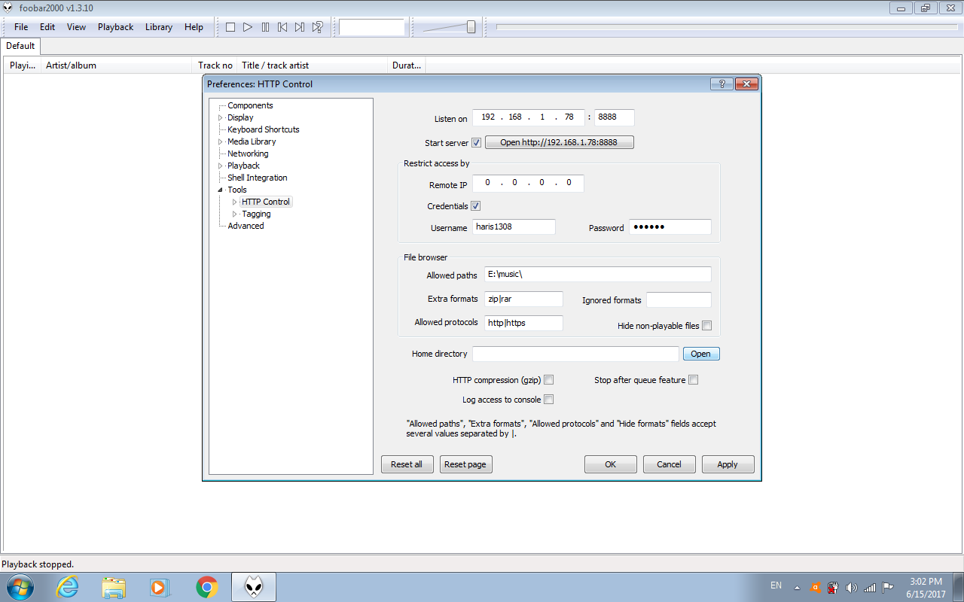Open Google Chrome from the taskbar
Screen dimensions: 964x602
coord(207,587)
